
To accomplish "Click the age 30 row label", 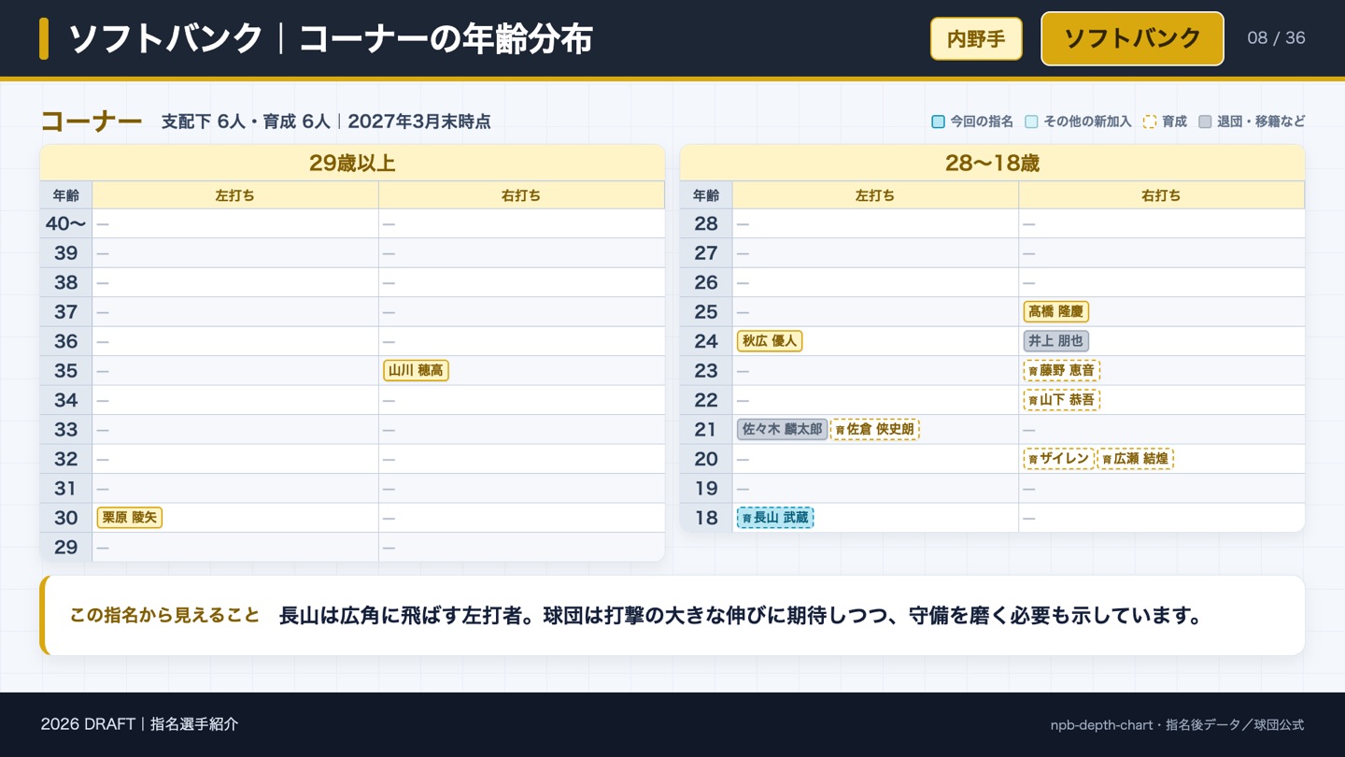I will click(x=66, y=517).
